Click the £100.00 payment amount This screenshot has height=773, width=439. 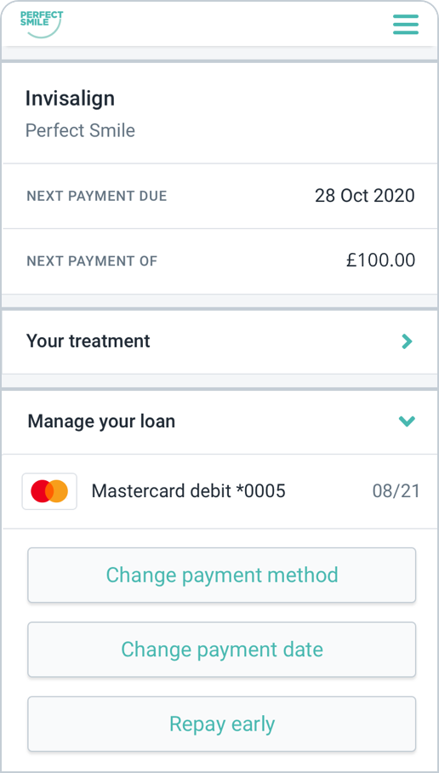(380, 261)
